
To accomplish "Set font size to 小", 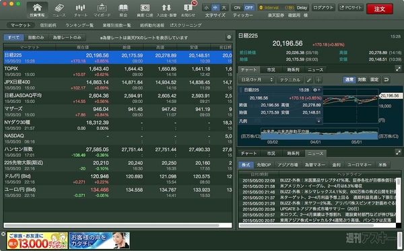I will pos(207,7).
